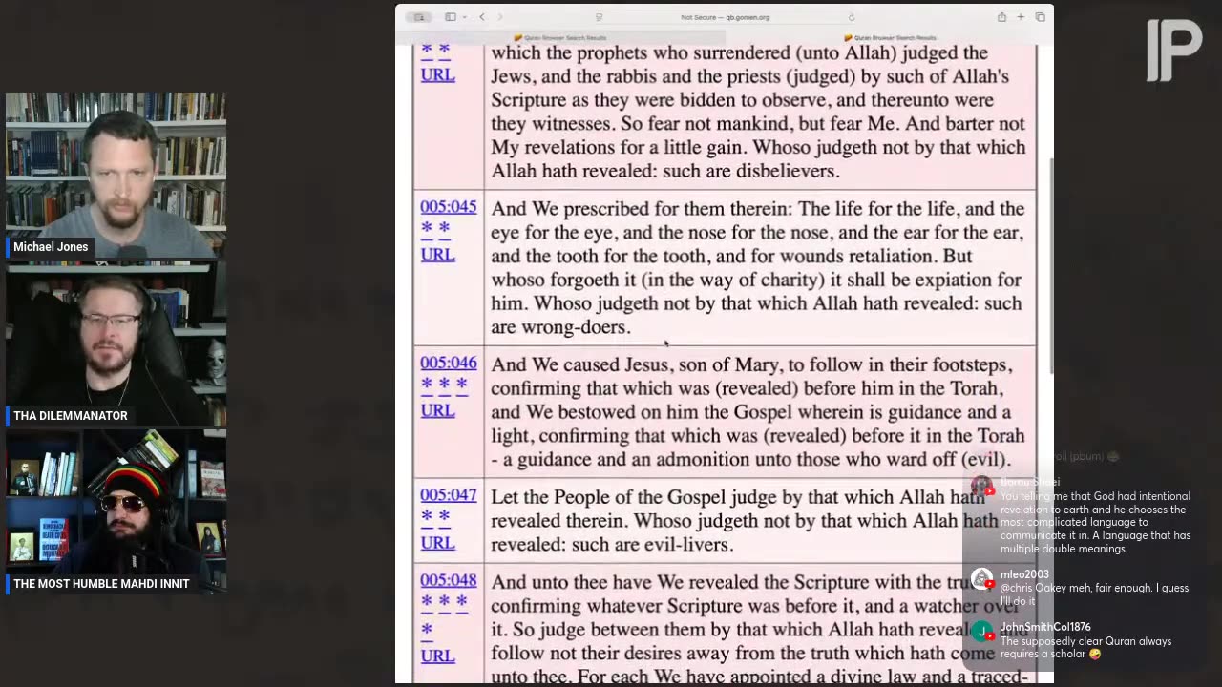Click the URL link under 005:048

pyautogui.click(x=437, y=656)
